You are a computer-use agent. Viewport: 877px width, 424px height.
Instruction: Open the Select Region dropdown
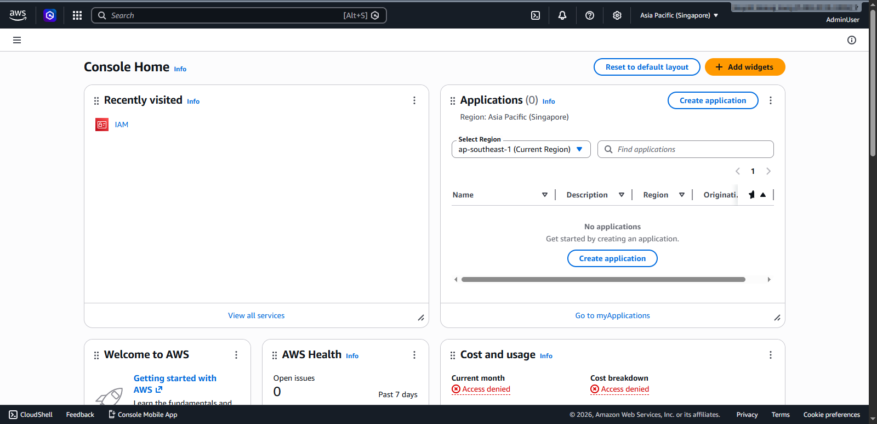point(521,149)
